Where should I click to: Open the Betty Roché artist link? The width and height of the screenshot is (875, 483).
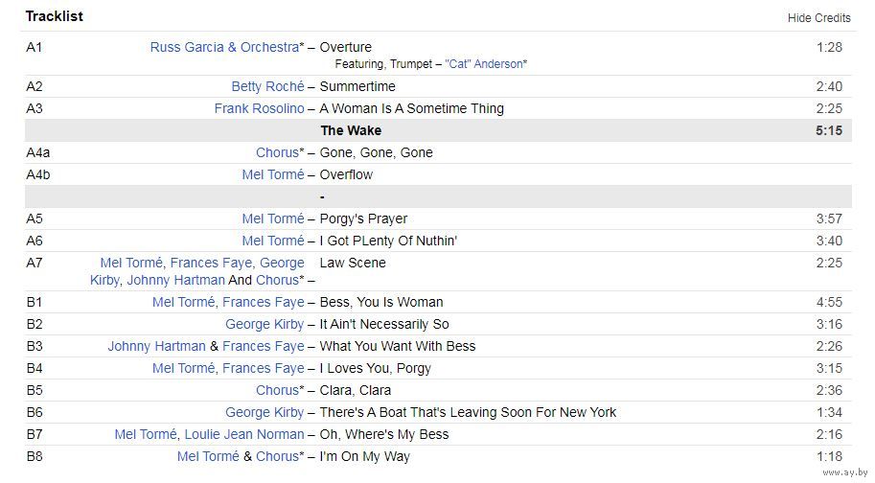point(267,86)
